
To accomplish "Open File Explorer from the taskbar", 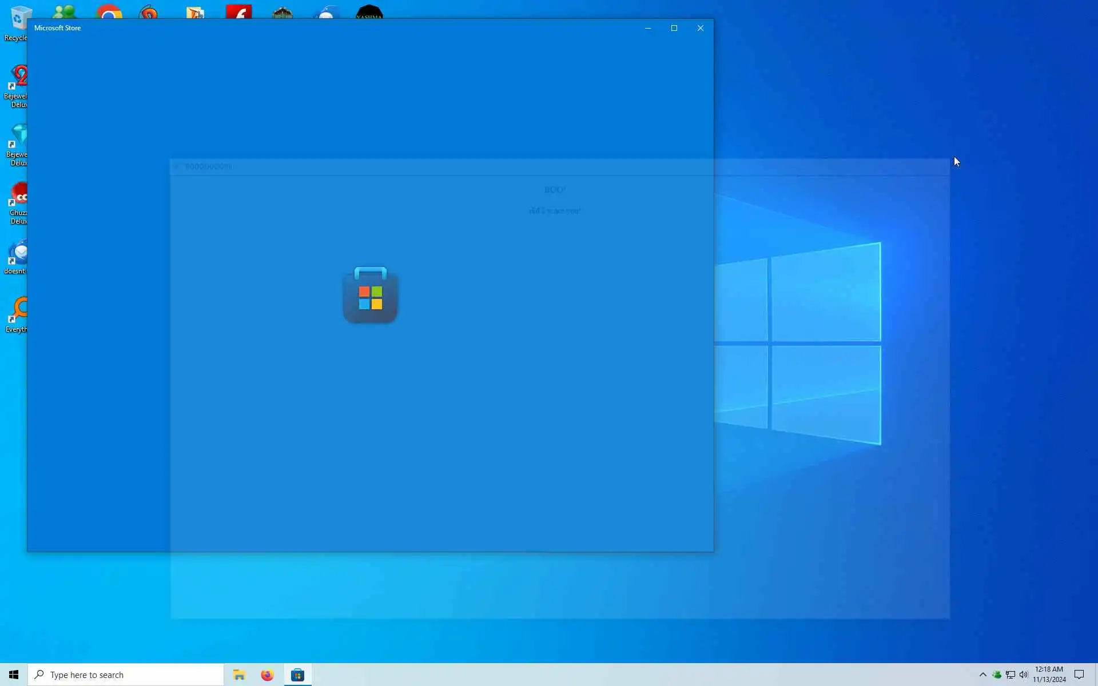I will pyautogui.click(x=239, y=675).
